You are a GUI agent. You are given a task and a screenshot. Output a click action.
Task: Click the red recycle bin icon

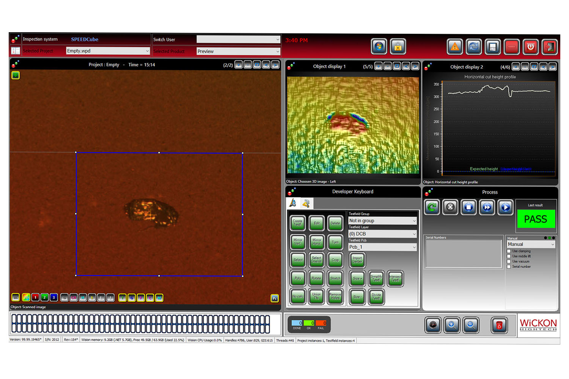(499, 325)
